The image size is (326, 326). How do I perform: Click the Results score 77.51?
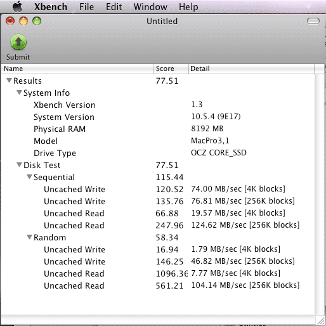[167, 81]
